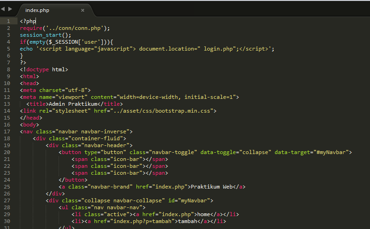The image size is (370, 229).
Task: Click the require keyword on line 2
Action: tap(31, 28)
